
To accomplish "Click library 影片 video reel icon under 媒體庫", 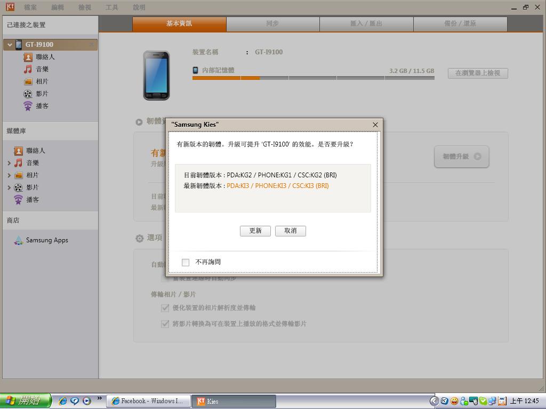I will tap(18, 187).
